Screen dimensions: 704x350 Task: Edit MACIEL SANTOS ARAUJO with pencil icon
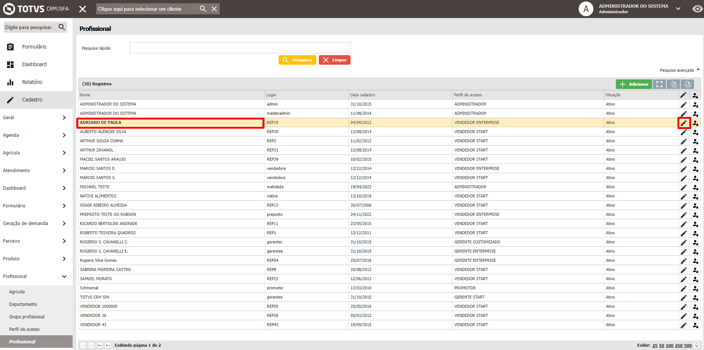click(684, 160)
